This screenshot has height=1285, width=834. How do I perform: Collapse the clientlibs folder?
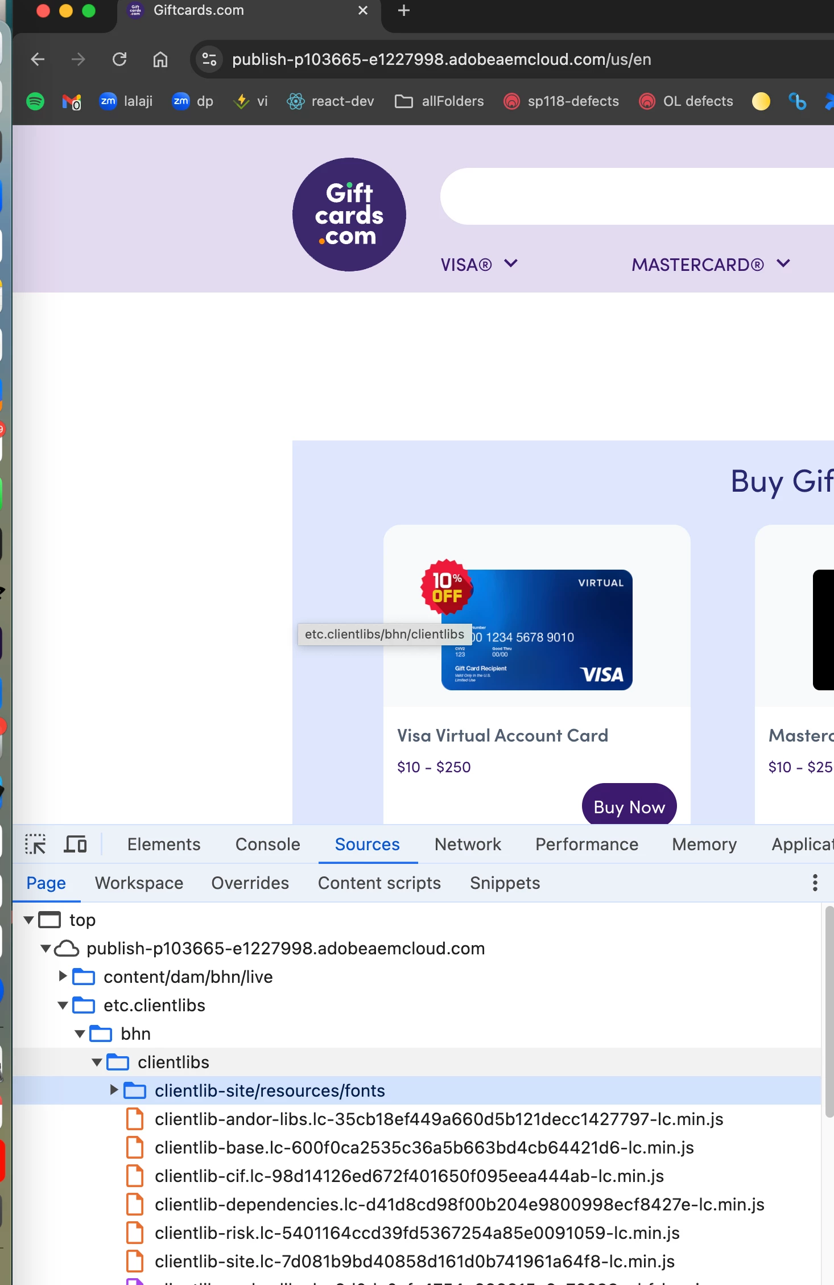[x=97, y=1062]
